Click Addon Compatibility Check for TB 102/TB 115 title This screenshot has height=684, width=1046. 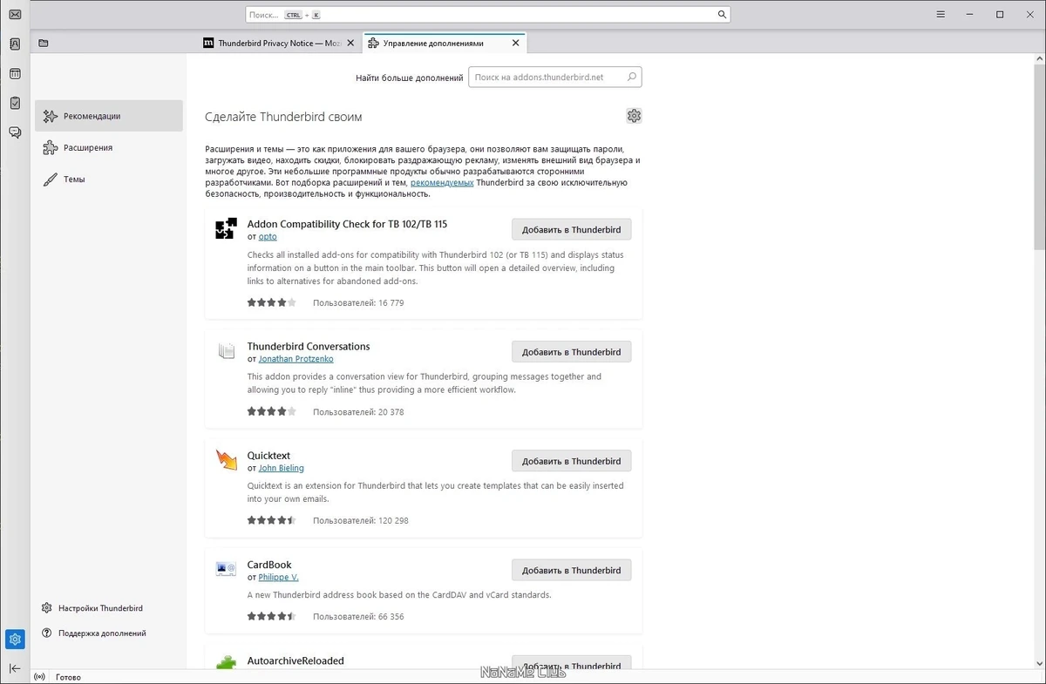click(x=347, y=224)
